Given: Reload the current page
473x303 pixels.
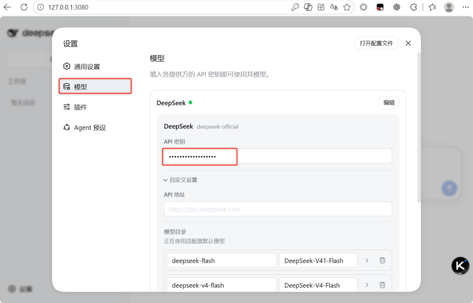Looking at the screenshot, I should click(24, 7).
